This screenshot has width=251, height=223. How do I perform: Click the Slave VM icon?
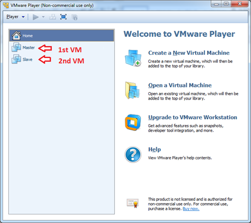(16, 59)
